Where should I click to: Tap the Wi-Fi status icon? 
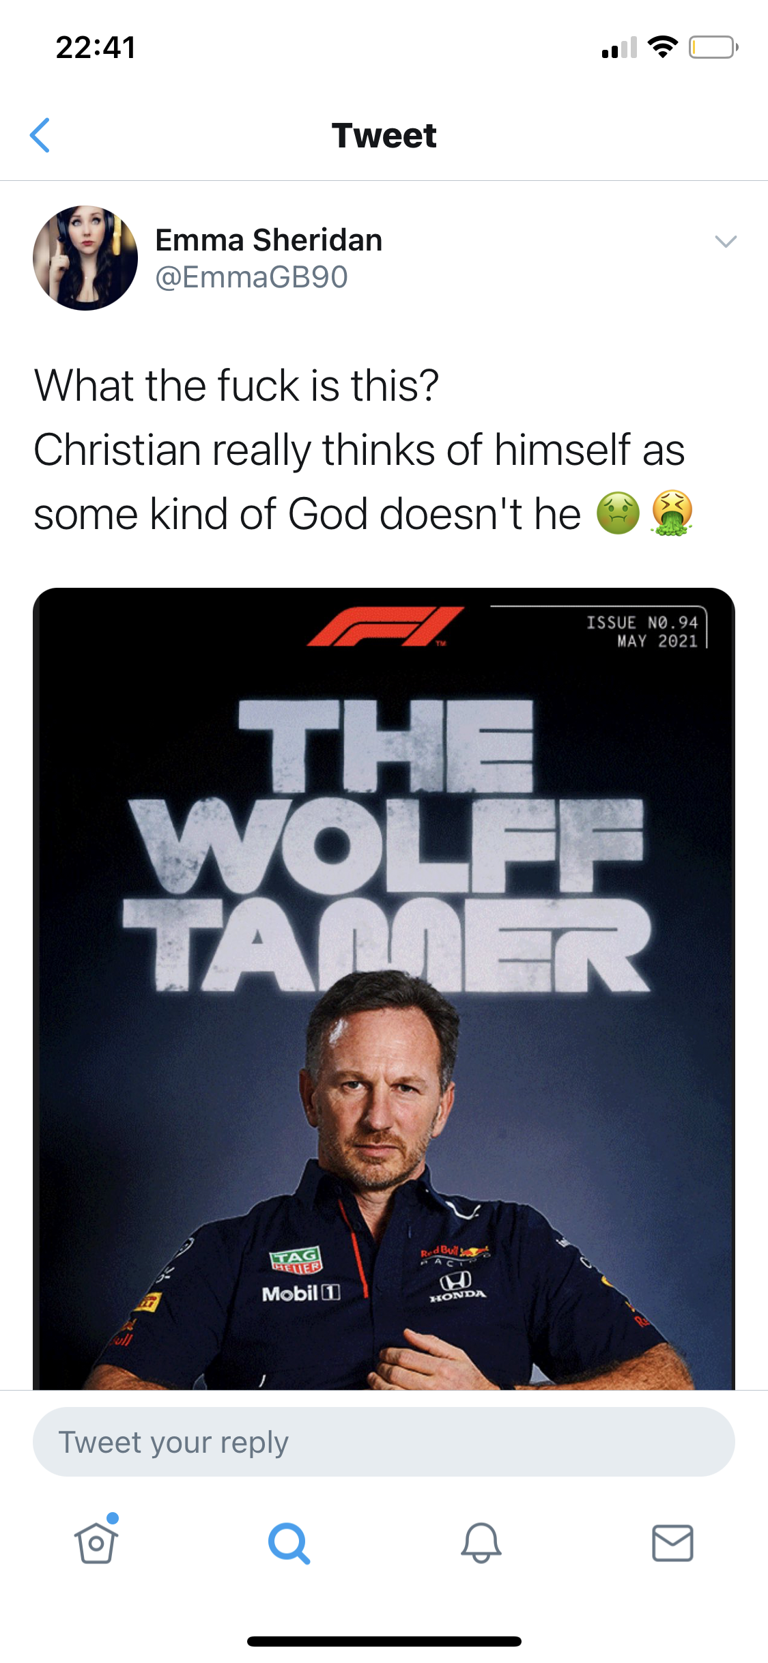pyautogui.click(x=662, y=47)
